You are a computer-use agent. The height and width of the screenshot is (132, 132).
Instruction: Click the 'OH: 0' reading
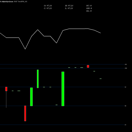pos(89,8)
